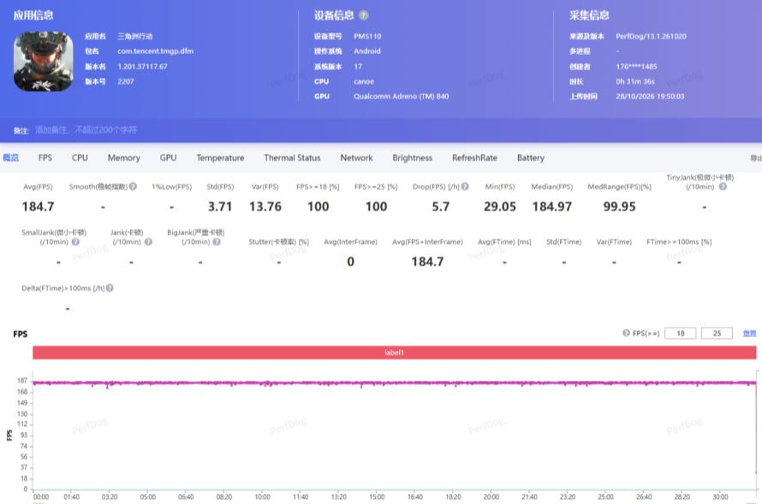
Task: Switch to the Temperature tab
Action: coord(220,157)
